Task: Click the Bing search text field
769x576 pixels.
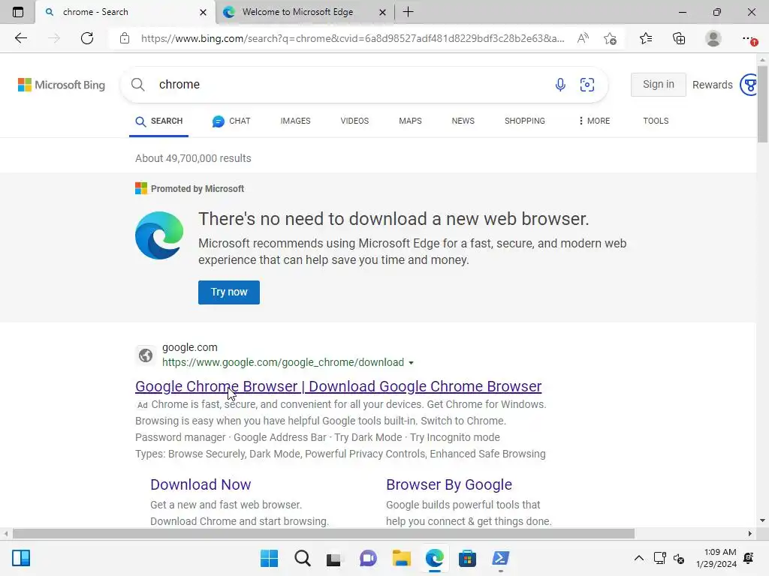Action: [351, 84]
